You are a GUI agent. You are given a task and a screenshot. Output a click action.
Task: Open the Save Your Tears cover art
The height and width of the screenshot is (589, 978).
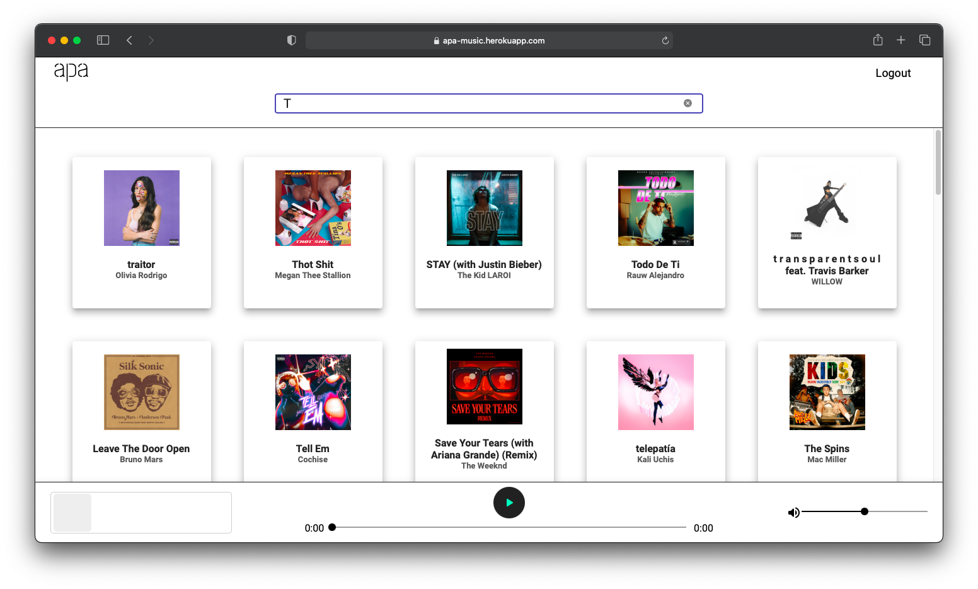[485, 387]
